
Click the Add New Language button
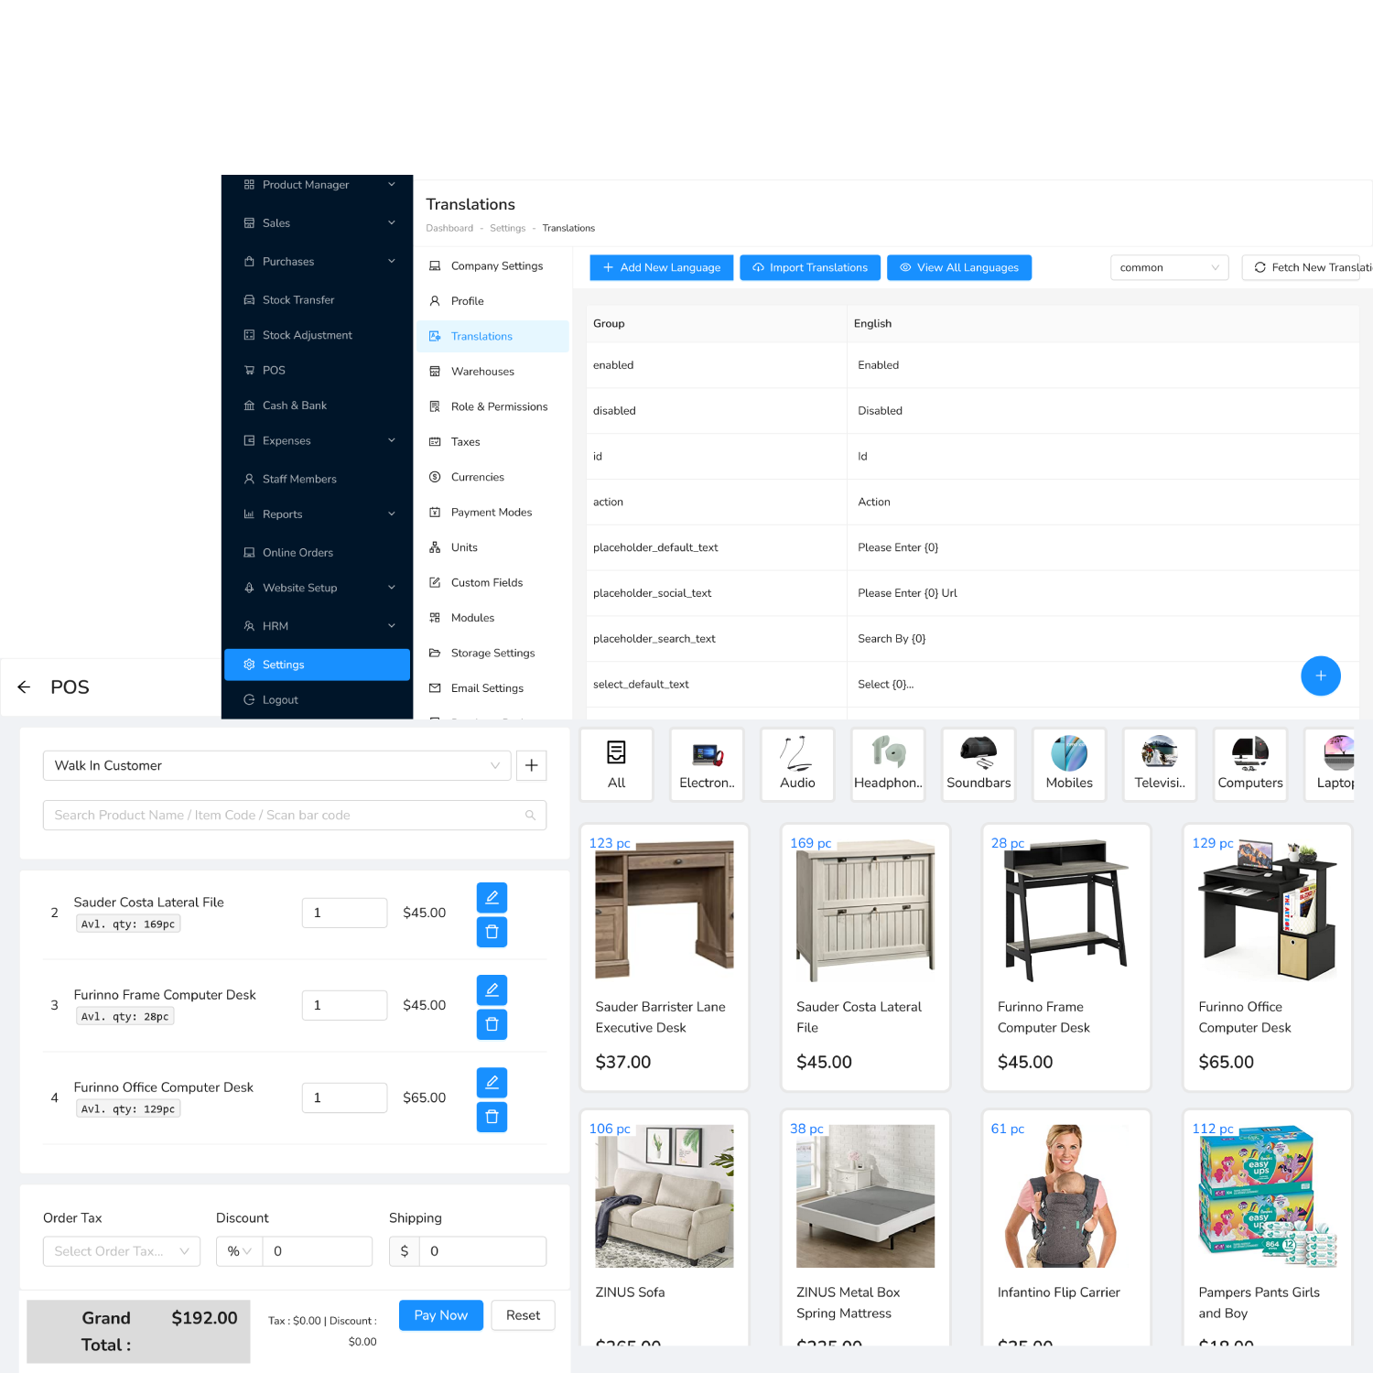click(x=661, y=267)
